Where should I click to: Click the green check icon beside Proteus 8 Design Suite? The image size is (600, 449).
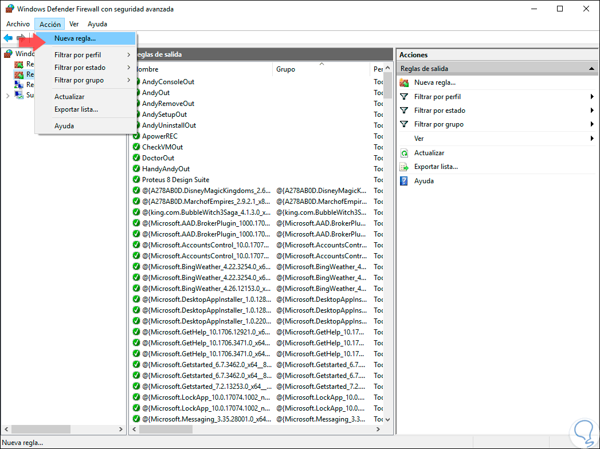click(x=136, y=180)
